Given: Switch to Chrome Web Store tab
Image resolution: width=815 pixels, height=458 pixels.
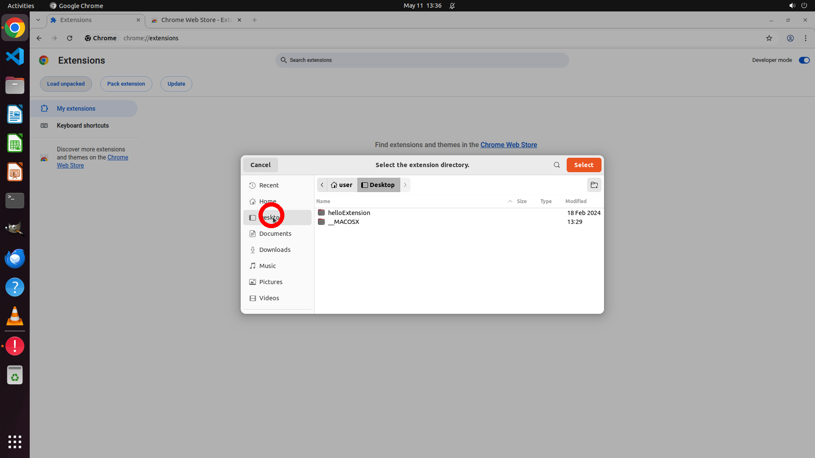Looking at the screenshot, I should coord(196,20).
